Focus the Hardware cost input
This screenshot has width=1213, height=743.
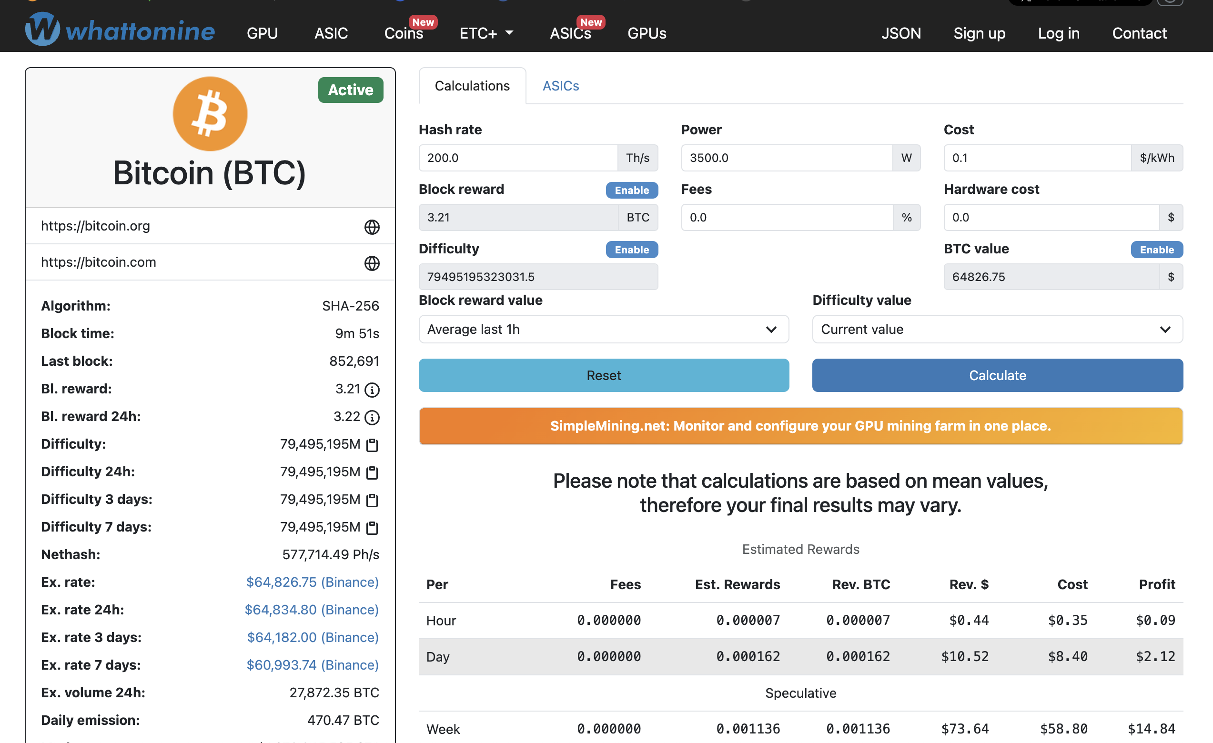[x=1051, y=218]
